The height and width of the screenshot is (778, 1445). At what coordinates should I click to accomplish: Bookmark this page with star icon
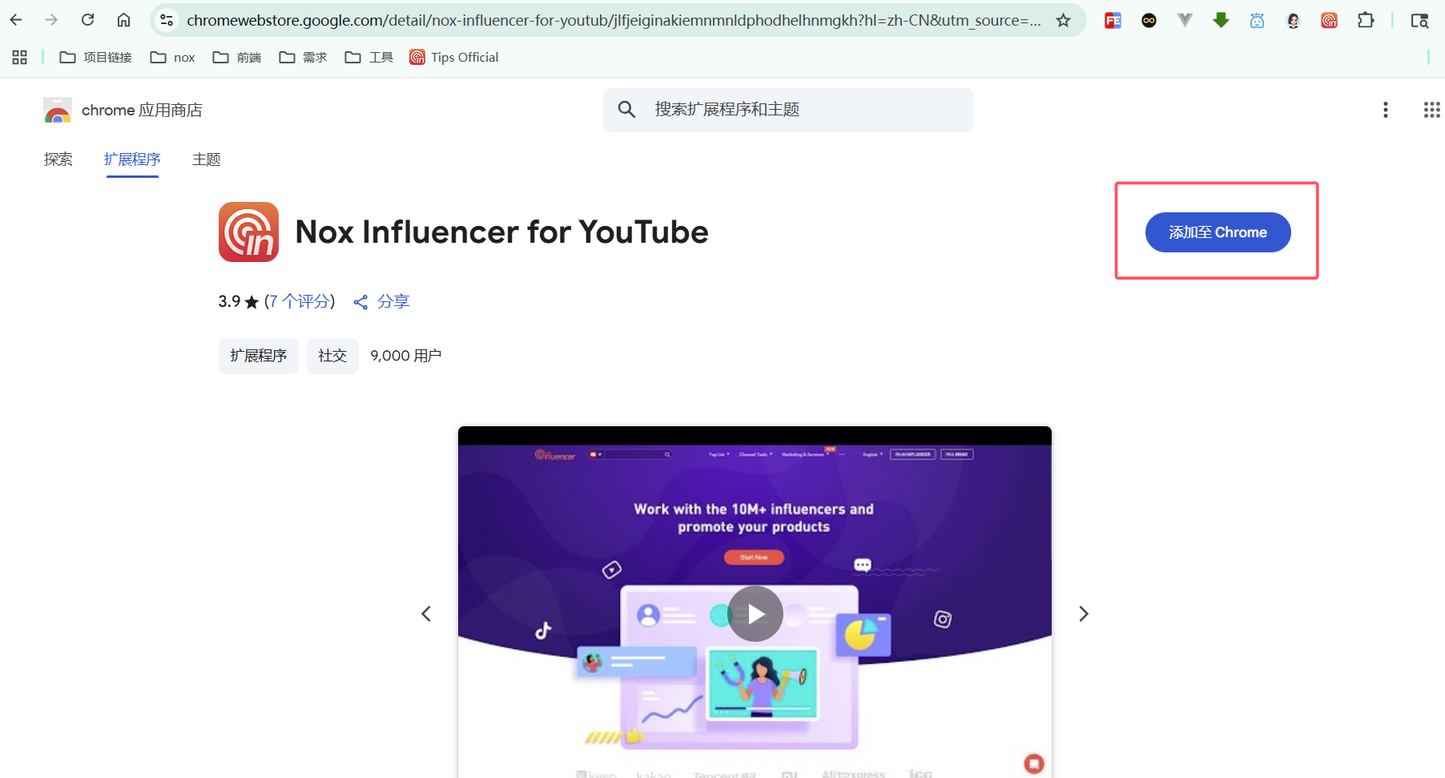pyautogui.click(x=1063, y=21)
